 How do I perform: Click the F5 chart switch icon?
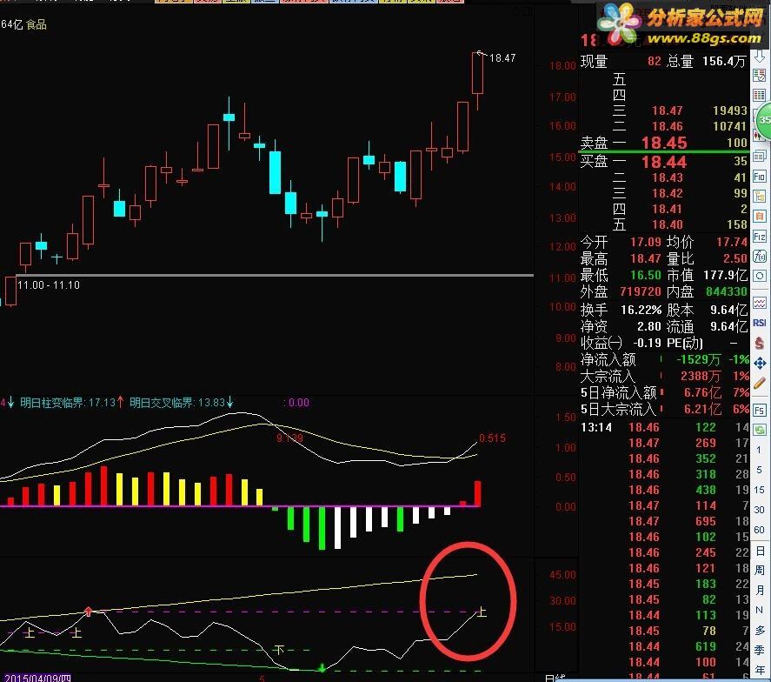point(760,411)
